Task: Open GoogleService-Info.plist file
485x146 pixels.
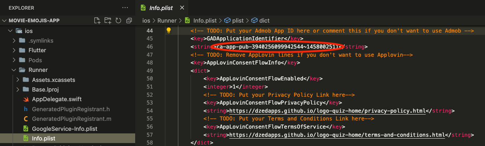Action: 65,129
